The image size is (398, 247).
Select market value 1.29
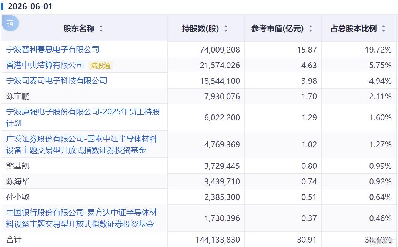pyautogui.click(x=309, y=117)
